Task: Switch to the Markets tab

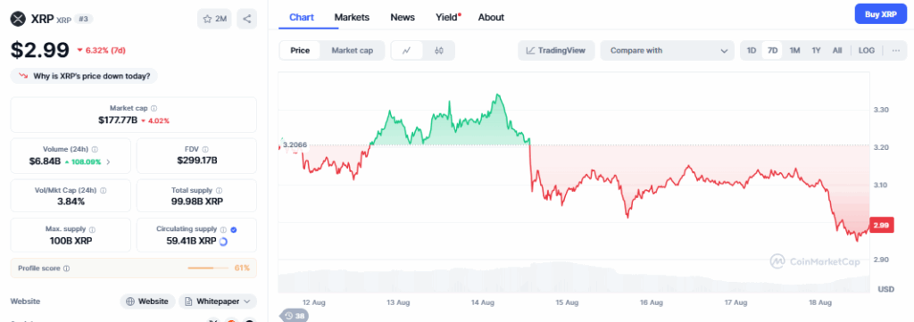Action: [352, 17]
